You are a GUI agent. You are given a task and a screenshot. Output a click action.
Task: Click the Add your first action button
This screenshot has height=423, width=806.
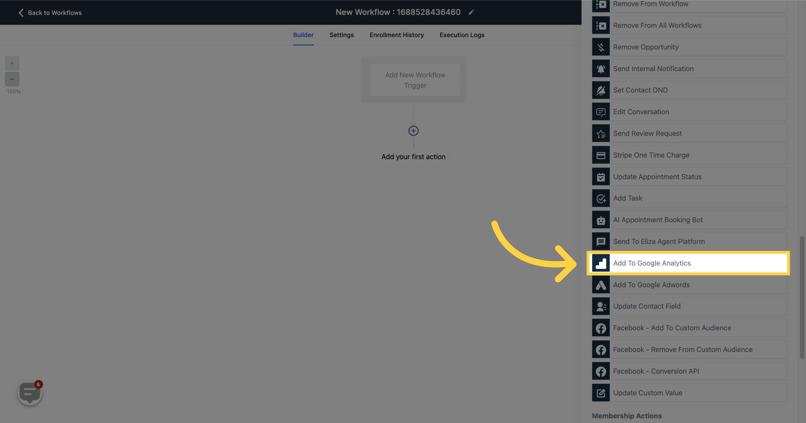click(x=413, y=156)
